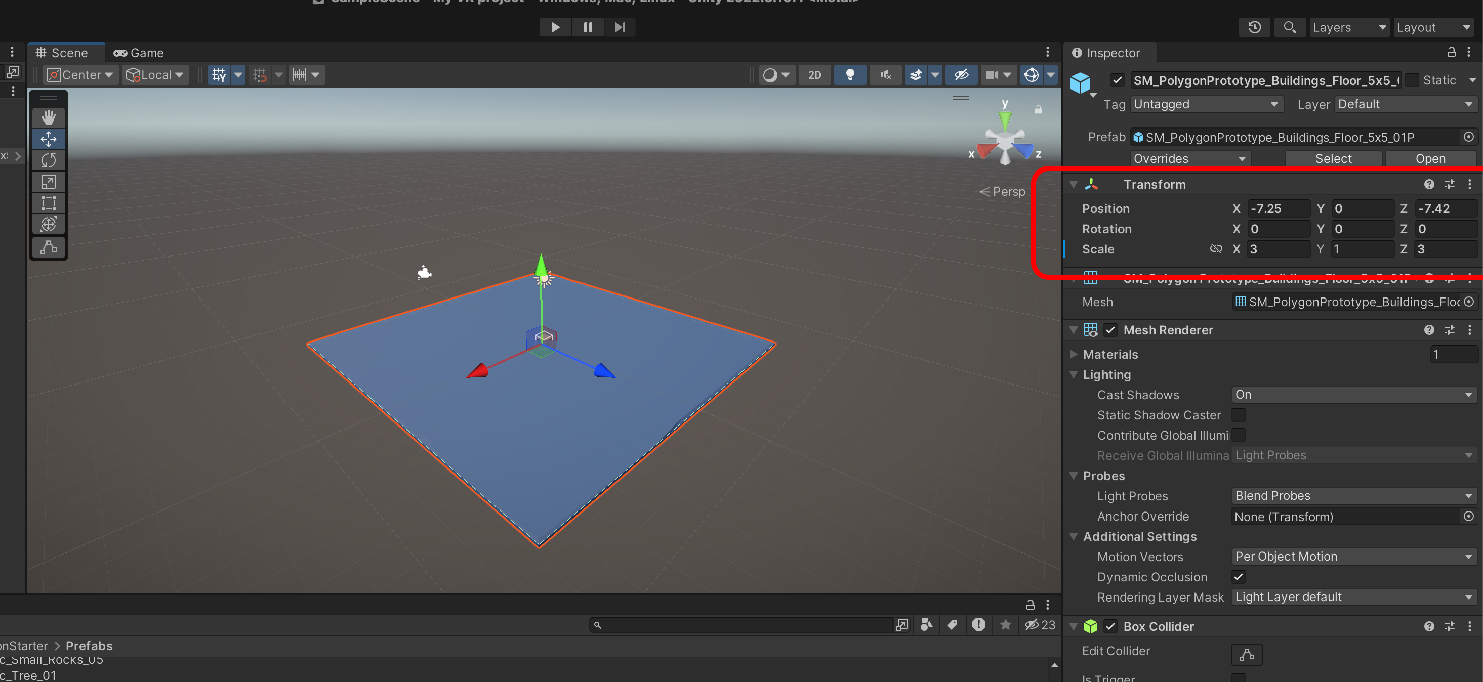Select the Inspector tab

pos(1106,53)
